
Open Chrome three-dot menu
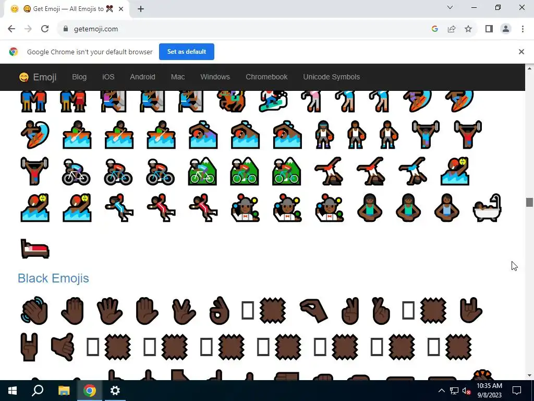coord(523,29)
